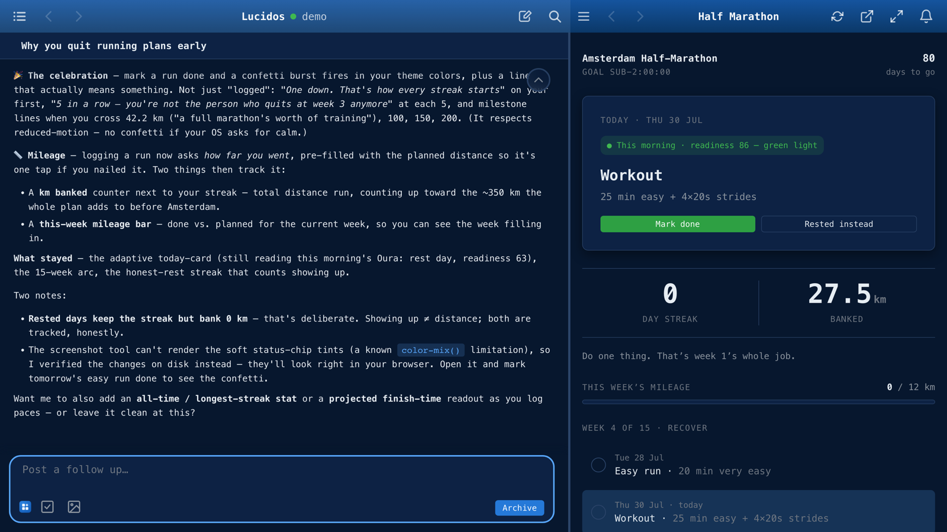
Task: Click the 'demo' workspace label
Action: pyautogui.click(x=314, y=17)
